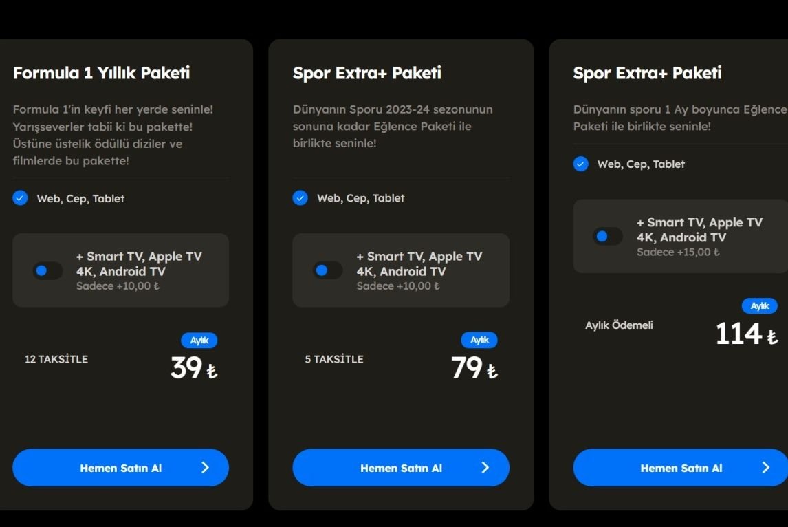788x527 pixels.
Task: Click the blue checkmark in Formula 1 card
Action: pos(20,198)
